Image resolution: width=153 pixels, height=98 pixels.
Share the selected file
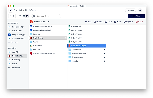[x=108, y=22]
